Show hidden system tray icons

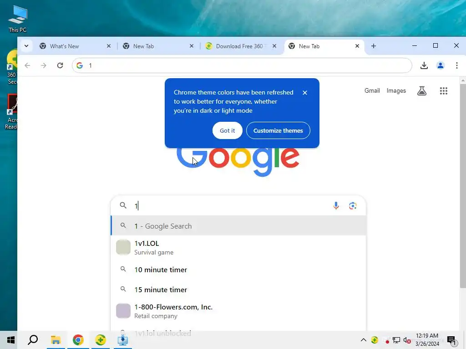coord(364,340)
